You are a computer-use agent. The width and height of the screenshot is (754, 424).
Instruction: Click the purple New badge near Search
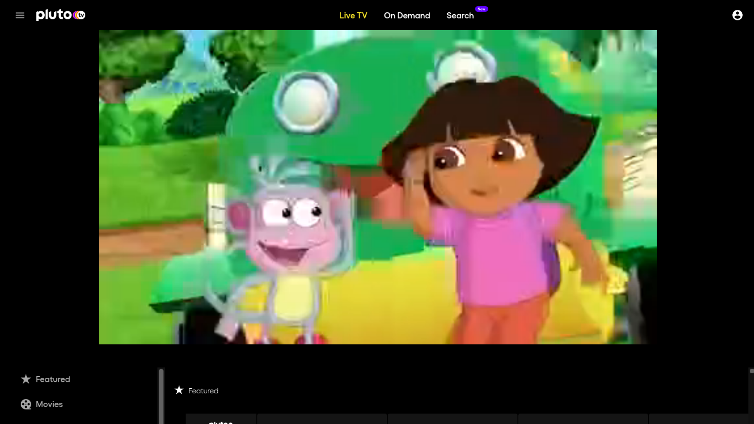coord(481,9)
